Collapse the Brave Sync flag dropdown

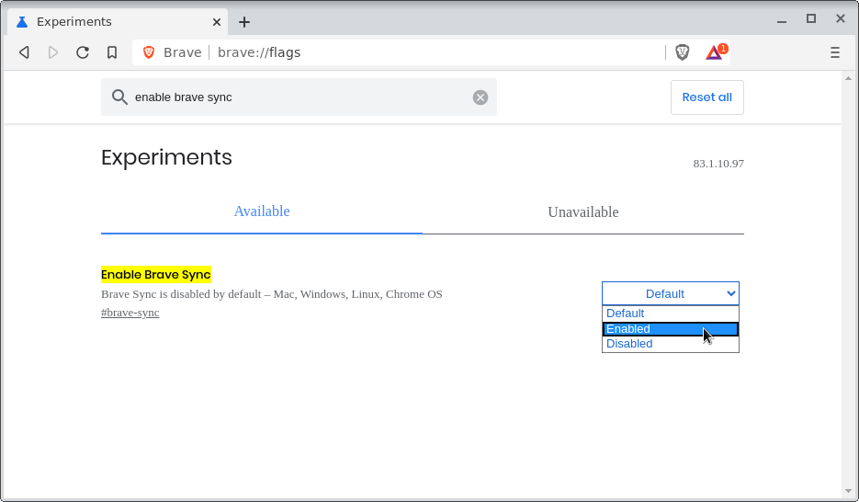670,293
